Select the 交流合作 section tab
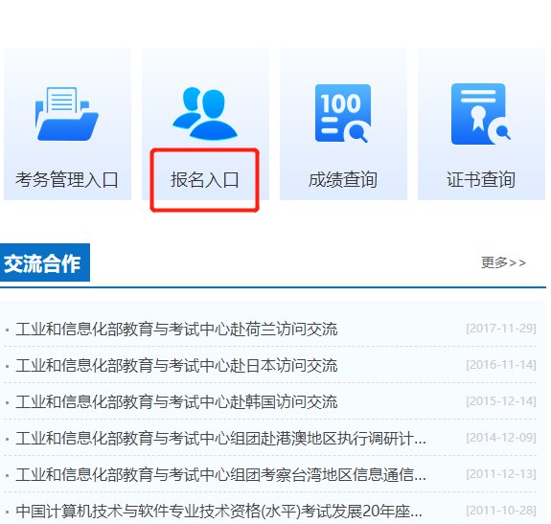This screenshot has height=524, width=551. click(45, 262)
